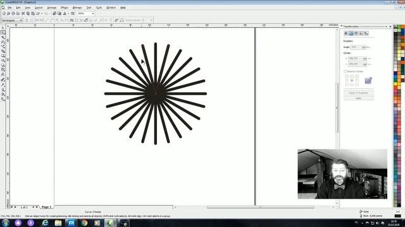Select the Rectangle tool in toolbox
The width and height of the screenshot is (405, 227).
(x=3, y=55)
